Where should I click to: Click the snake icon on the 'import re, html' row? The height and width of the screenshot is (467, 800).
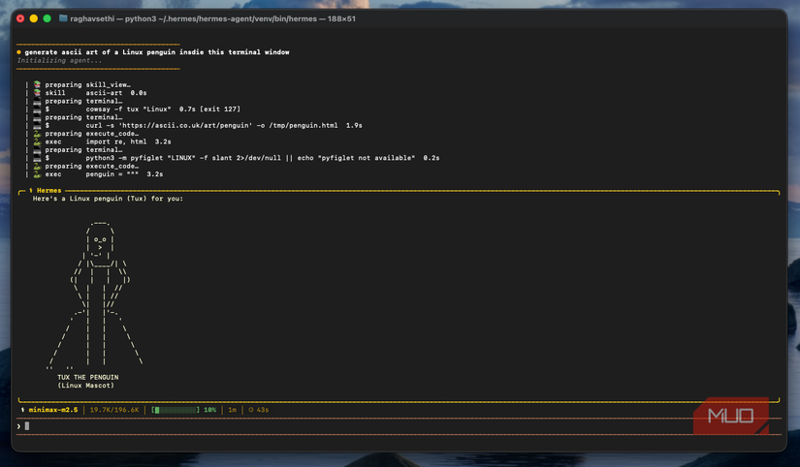click(37, 141)
